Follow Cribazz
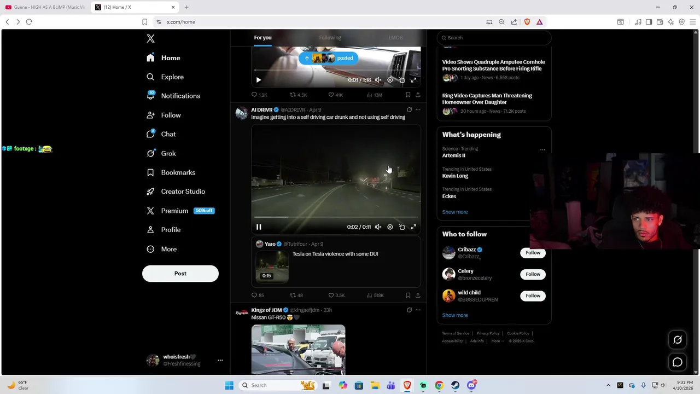 pos(533,253)
